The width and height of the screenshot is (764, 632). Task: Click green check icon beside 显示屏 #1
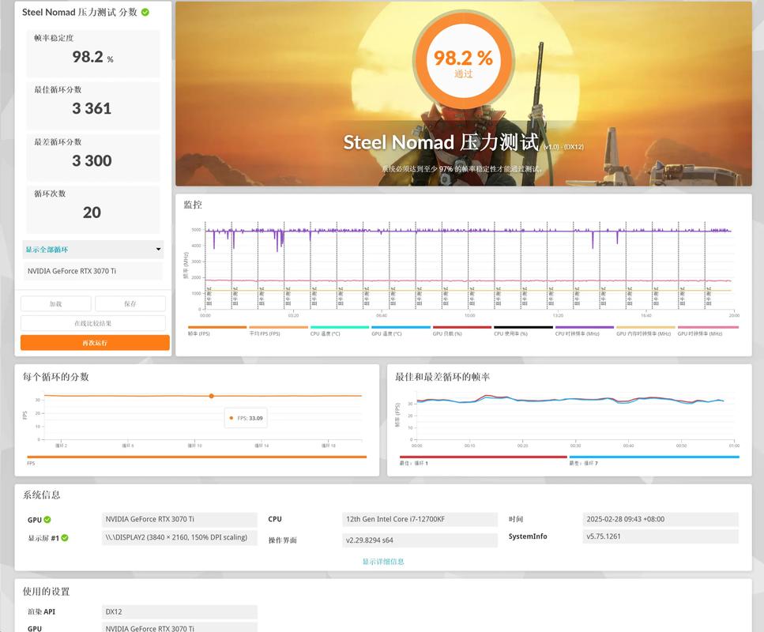(65, 538)
